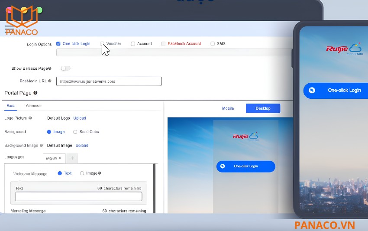Uncheck the One-click Login checkbox
Screen dimensions: 368x231
pyautogui.click(x=58, y=44)
